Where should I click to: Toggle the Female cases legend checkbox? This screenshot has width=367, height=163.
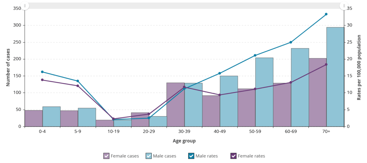[x=106, y=156]
